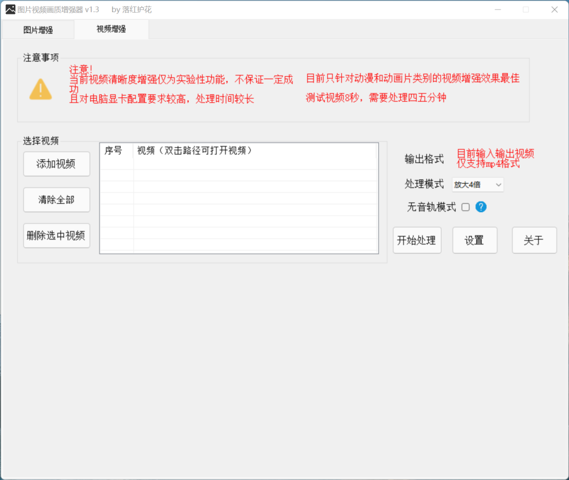Screen dimensions: 569x480
Task: Enable the 无音轨模式 checkbox
Action: (466, 207)
